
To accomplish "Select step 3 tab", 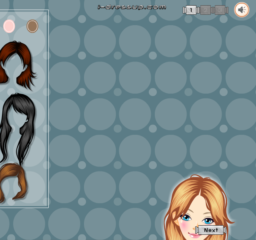I will (x=220, y=10).
